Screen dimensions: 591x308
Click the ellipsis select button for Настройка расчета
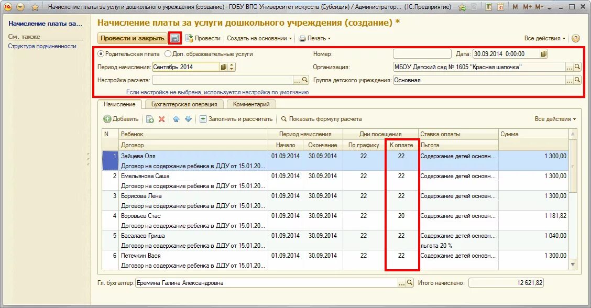297,80
